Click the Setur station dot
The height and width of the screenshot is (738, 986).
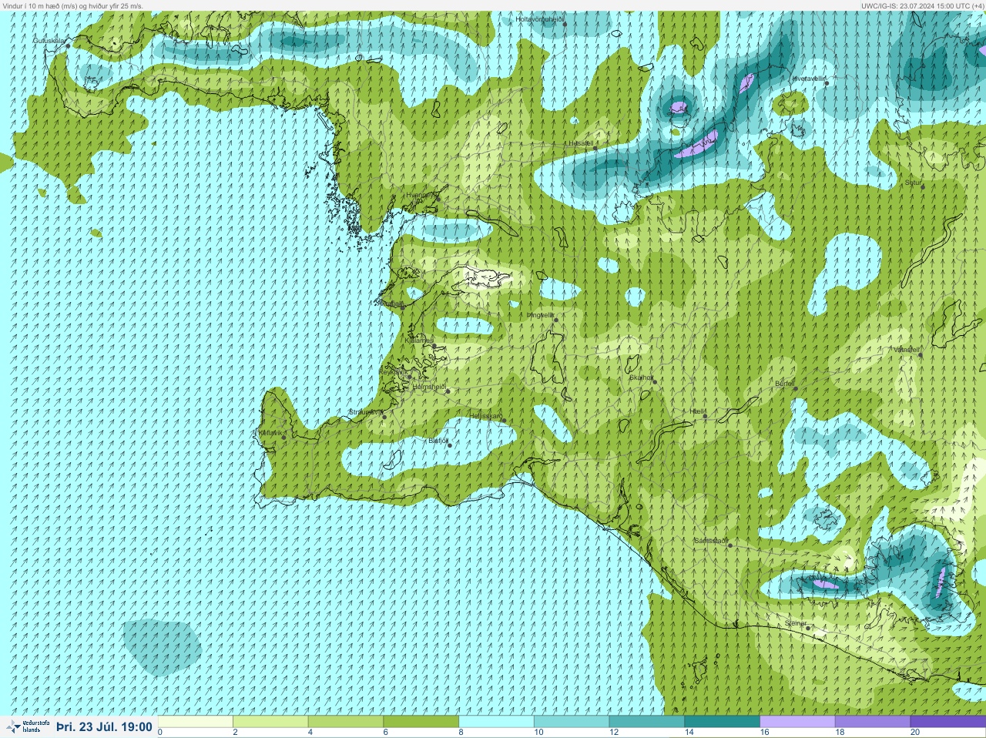(922, 187)
